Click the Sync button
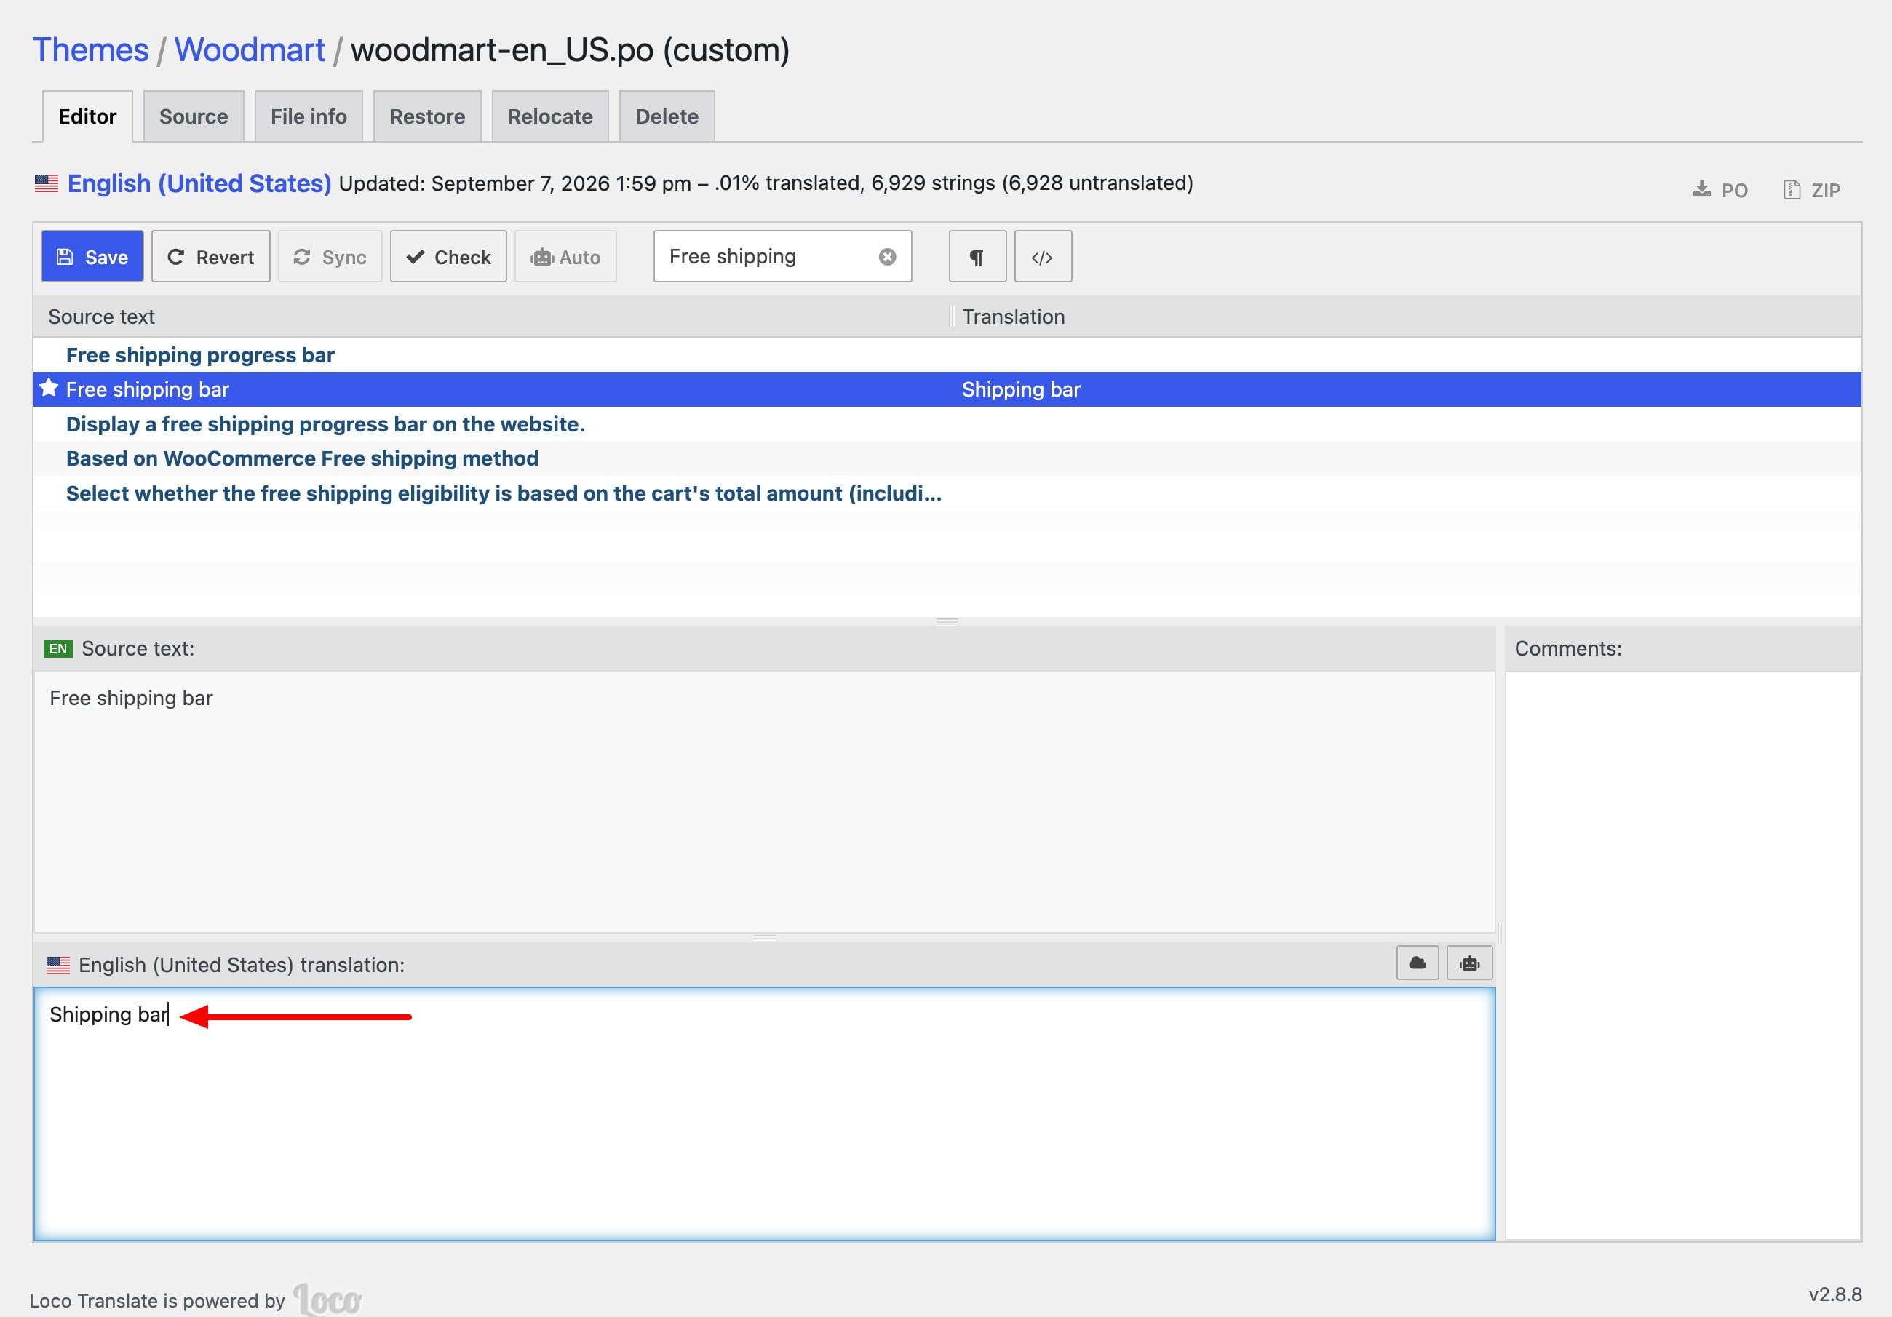1892x1317 pixels. pos(330,257)
